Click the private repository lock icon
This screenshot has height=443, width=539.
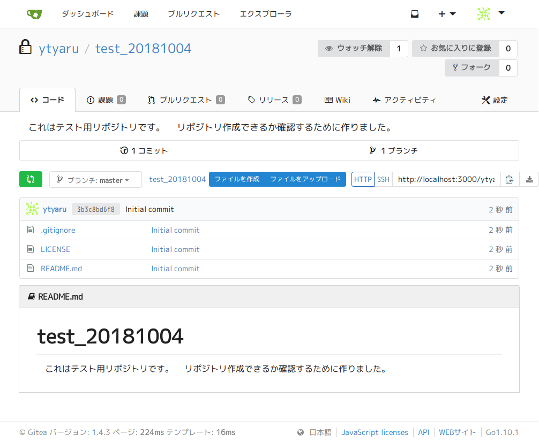(x=25, y=47)
